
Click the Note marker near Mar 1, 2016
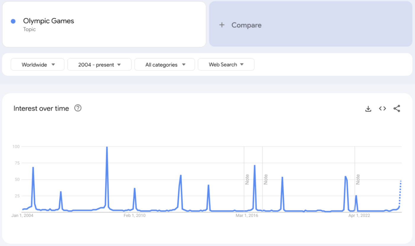pos(247,179)
